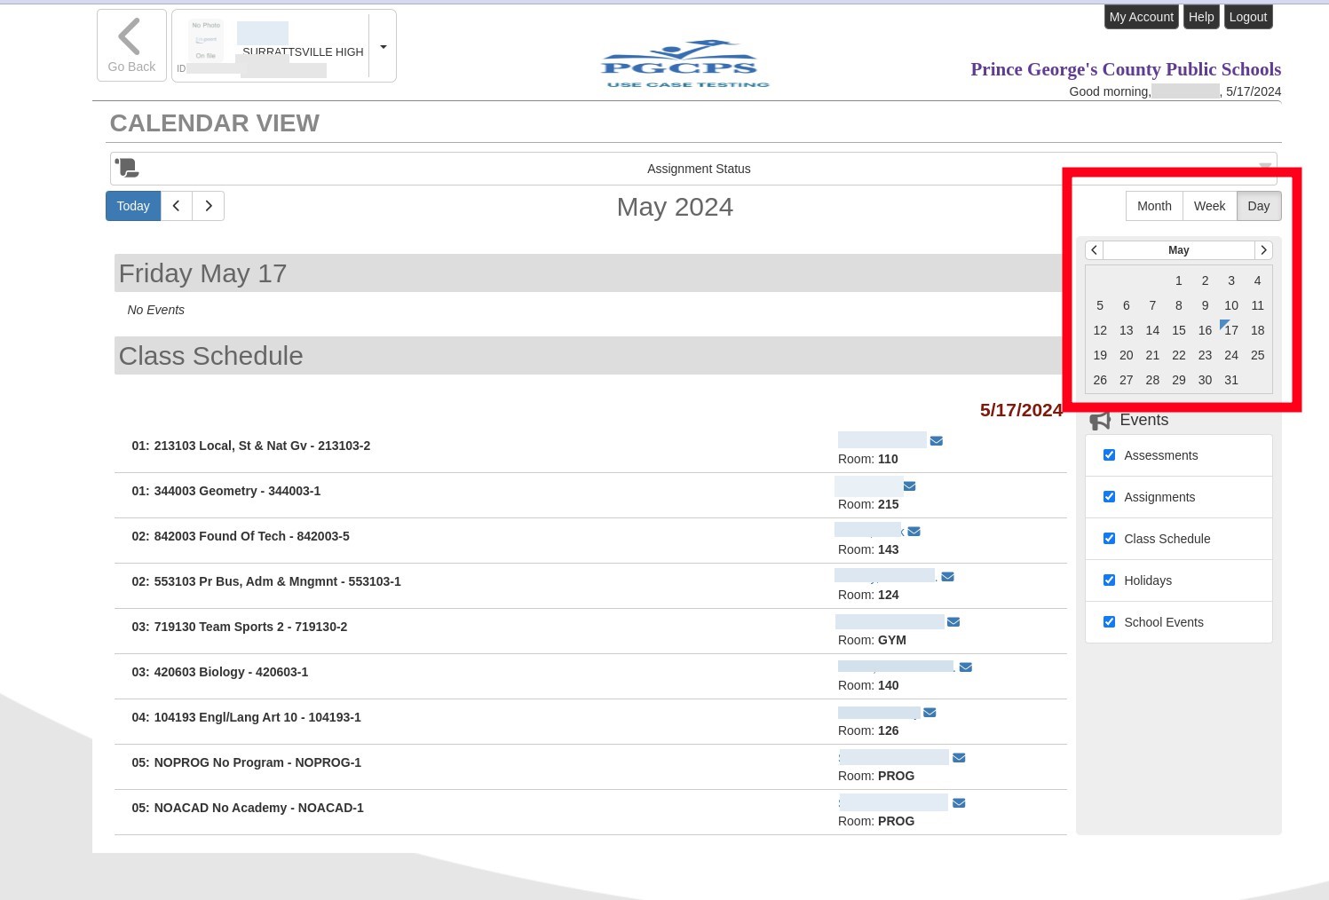Click the envelope icon beside Room 110
This screenshot has width=1329, height=900.
tap(936, 441)
